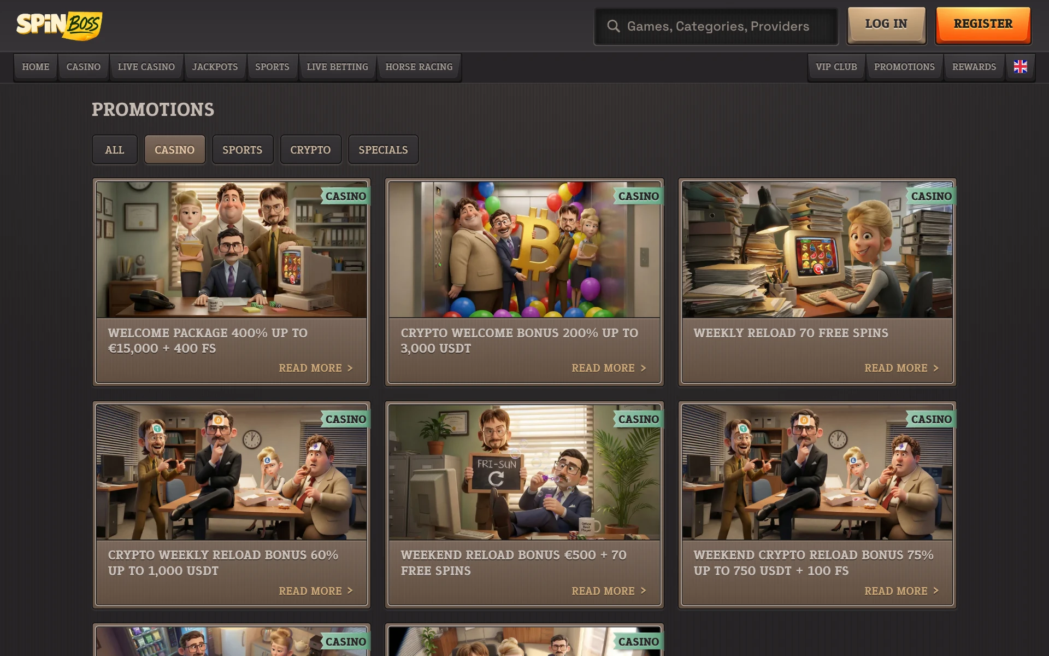The height and width of the screenshot is (656, 1049).
Task: Go to LIVE BETTING
Action: pos(337,67)
